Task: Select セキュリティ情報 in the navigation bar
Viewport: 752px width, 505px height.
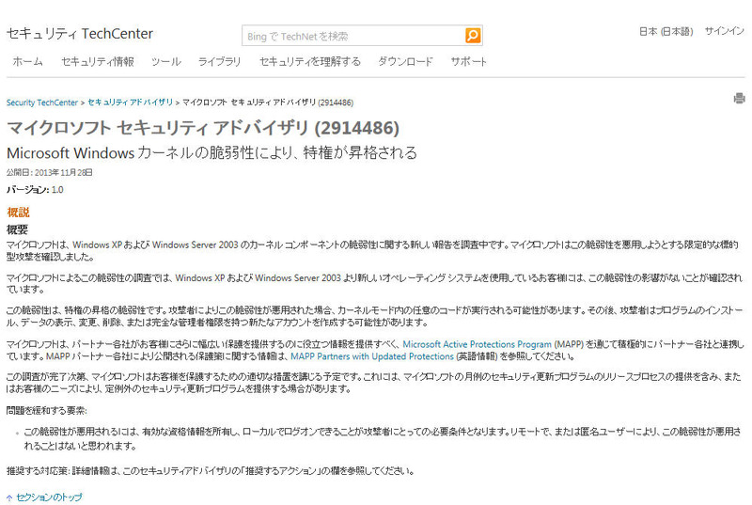Action: coord(97,62)
